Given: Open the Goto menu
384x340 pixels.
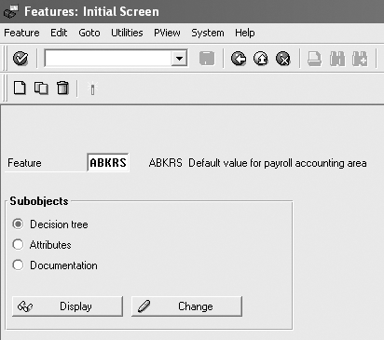Looking at the screenshot, I should (x=89, y=33).
